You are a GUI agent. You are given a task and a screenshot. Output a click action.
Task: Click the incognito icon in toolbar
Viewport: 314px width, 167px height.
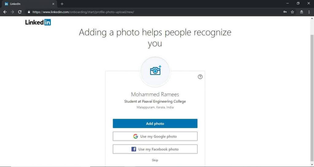(302, 12)
